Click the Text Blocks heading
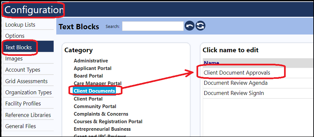The height and width of the screenshot is (137, 314). pyautogui.click(x=79, y=27)
